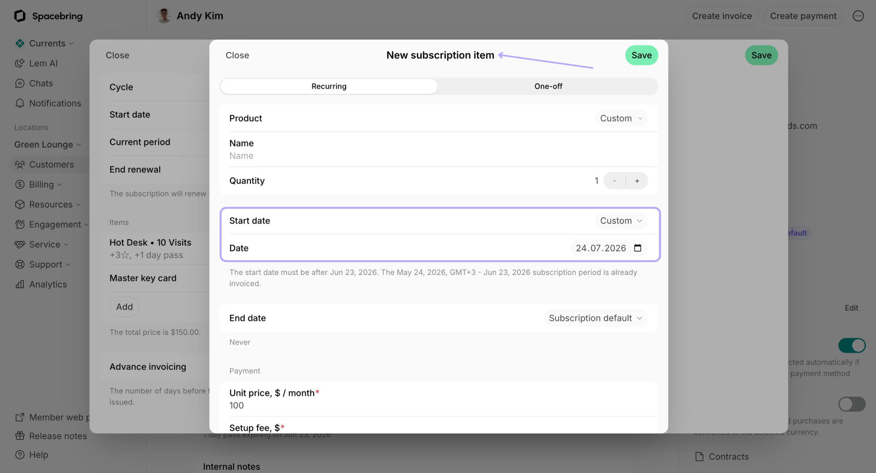The height and width of the screenshot is (473, 876).
Task: Open the more options ellipsis icon
Action: point(858,16)
